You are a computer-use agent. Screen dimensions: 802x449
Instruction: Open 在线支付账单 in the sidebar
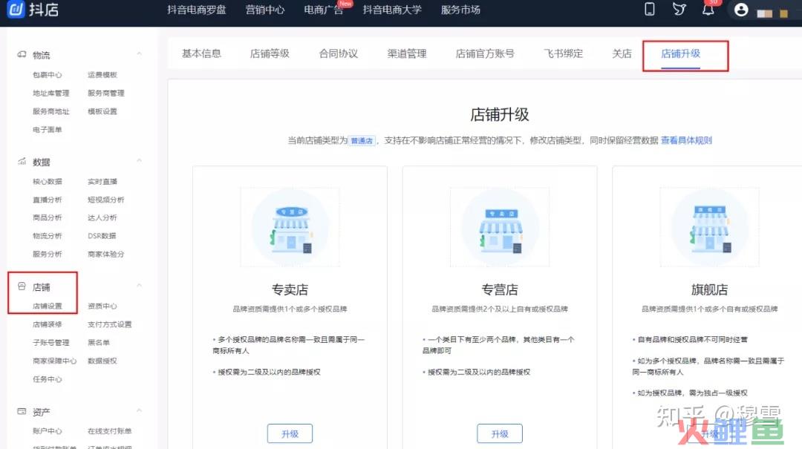[x=109, y=431]
